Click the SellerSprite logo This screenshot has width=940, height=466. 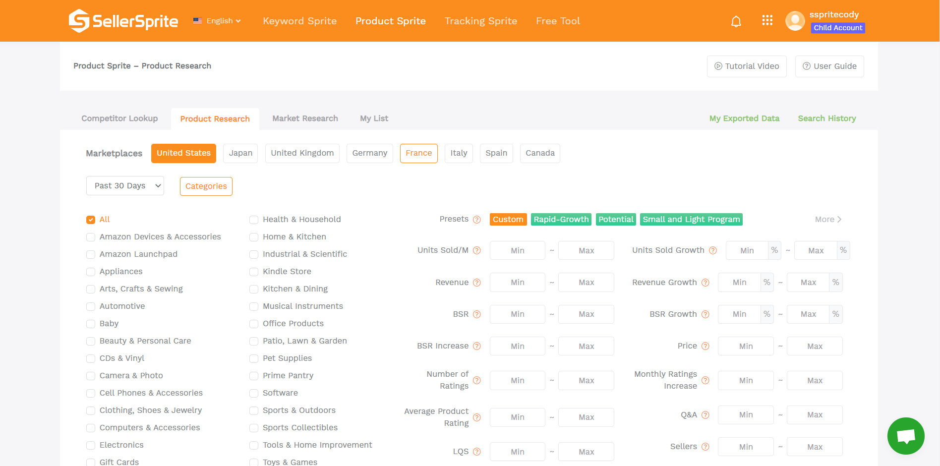click(123, 21)
